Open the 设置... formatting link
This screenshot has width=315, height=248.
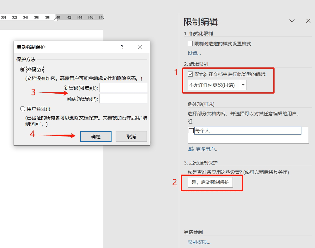coord(194,53)
